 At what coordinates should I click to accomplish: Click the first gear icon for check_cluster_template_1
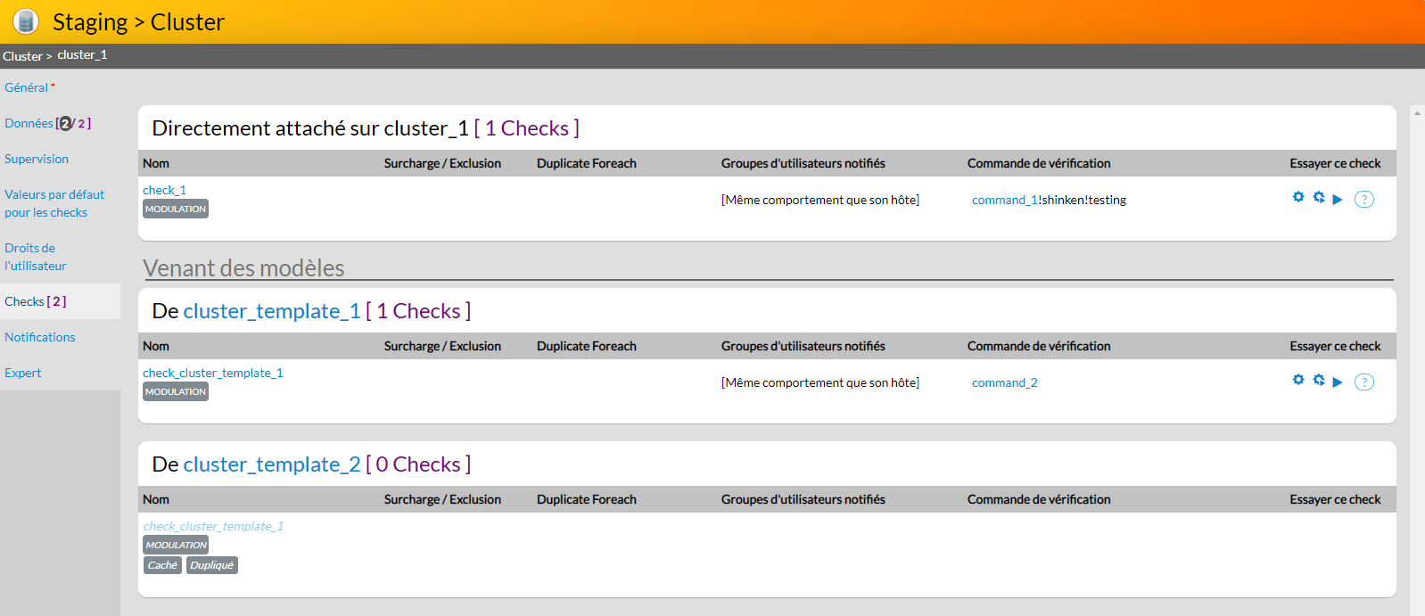[1298, 380]
